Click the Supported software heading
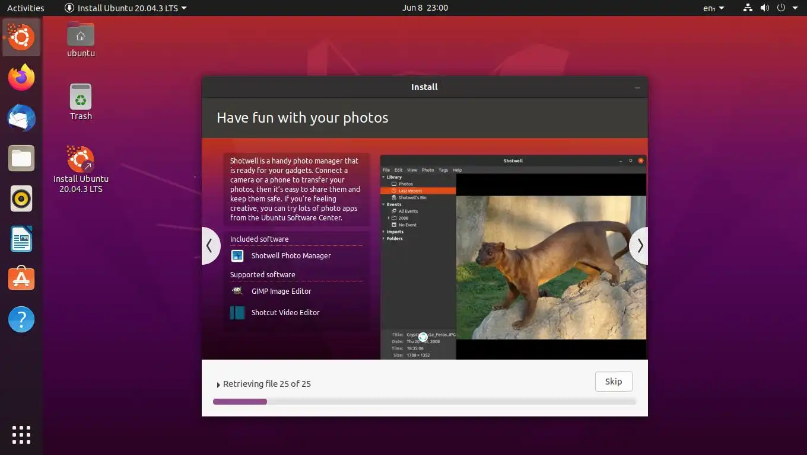Screen dimensions: 807x455 click(262, 275)
